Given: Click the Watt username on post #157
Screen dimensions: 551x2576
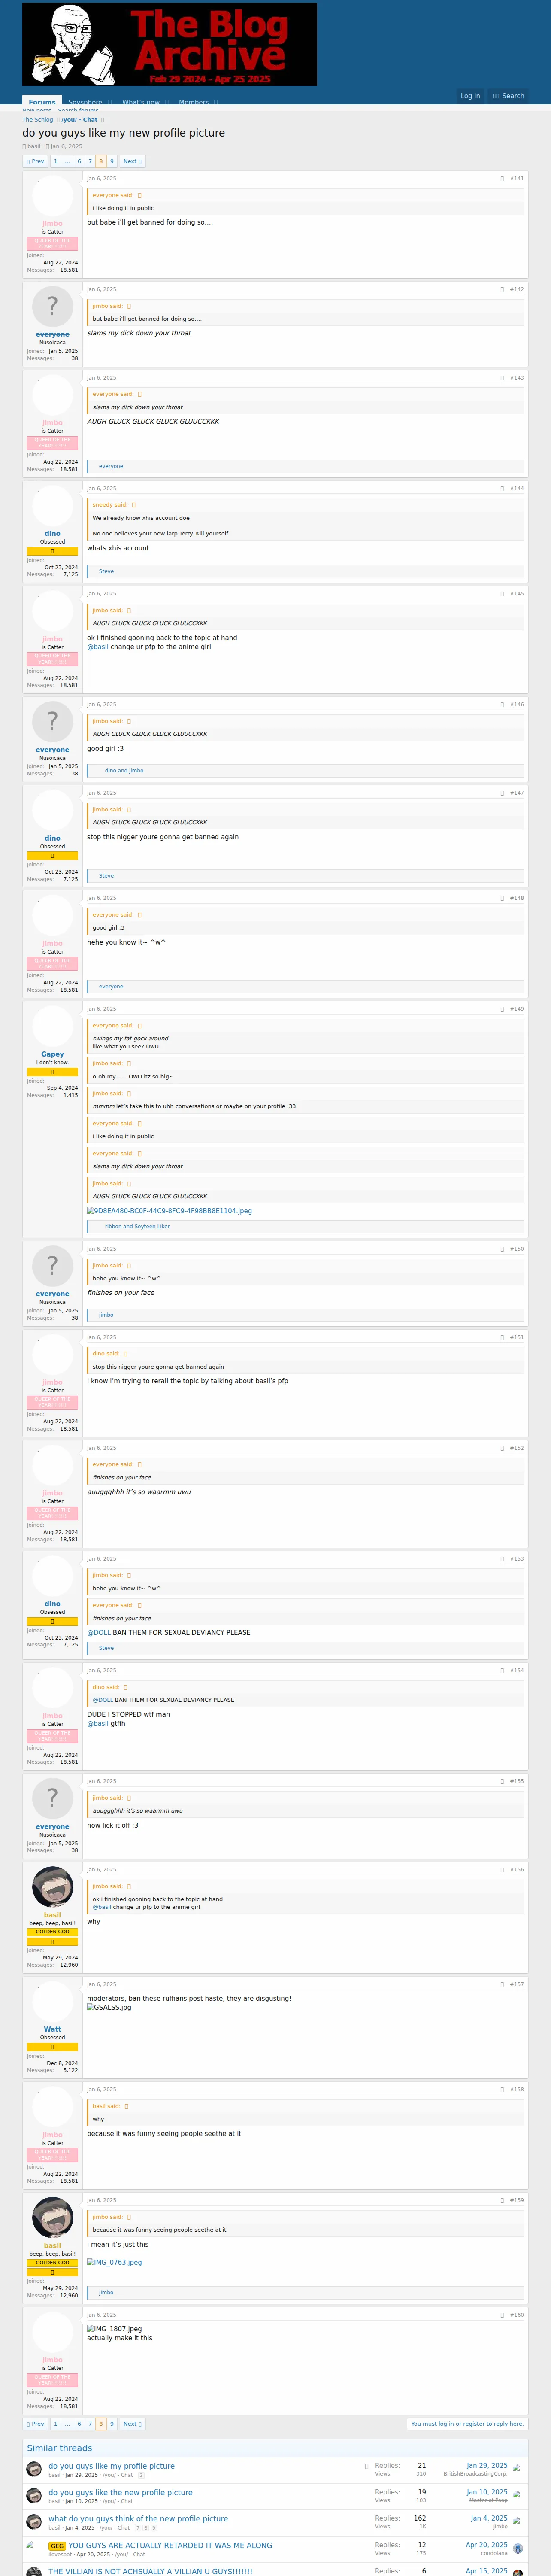Looking at the screenshot, I should pos(52,2029).
